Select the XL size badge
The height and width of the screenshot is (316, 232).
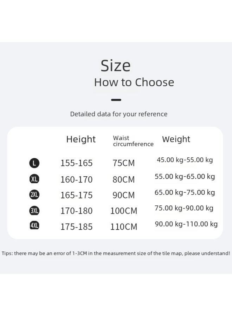tap(34, 179)
